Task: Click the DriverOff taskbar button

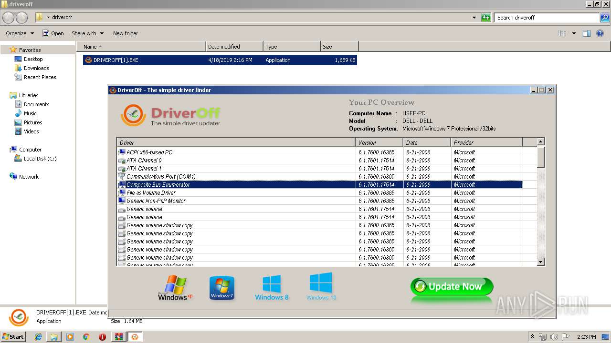Action: (x=135, y=337)
